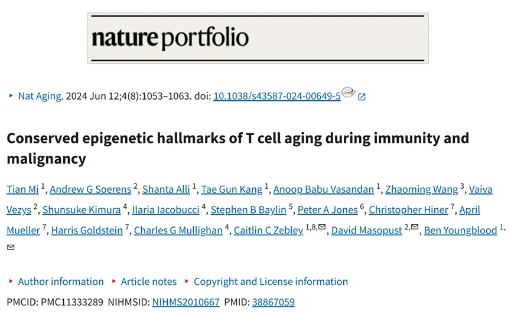Open the DOI link 10.1038/s43587-024-00649-5
Screen dimensions: 511x312
[x=277, y=96]
